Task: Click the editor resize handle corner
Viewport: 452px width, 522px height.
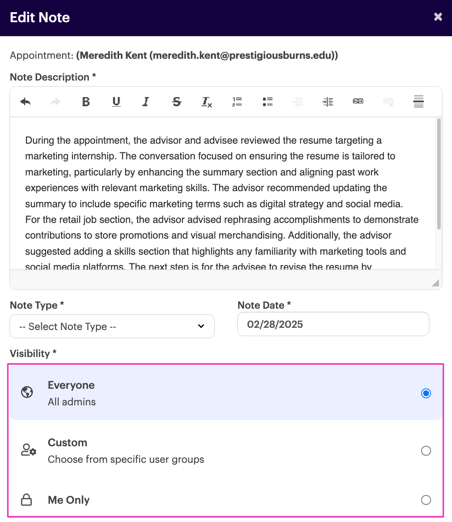Action: [435, 283]
